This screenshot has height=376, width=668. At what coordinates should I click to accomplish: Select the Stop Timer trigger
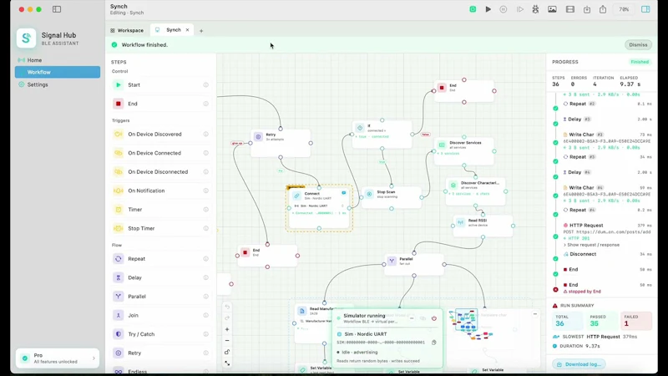(x=160, y=228)
